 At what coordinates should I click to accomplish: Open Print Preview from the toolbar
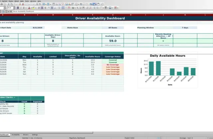click(x=5, y=4)
